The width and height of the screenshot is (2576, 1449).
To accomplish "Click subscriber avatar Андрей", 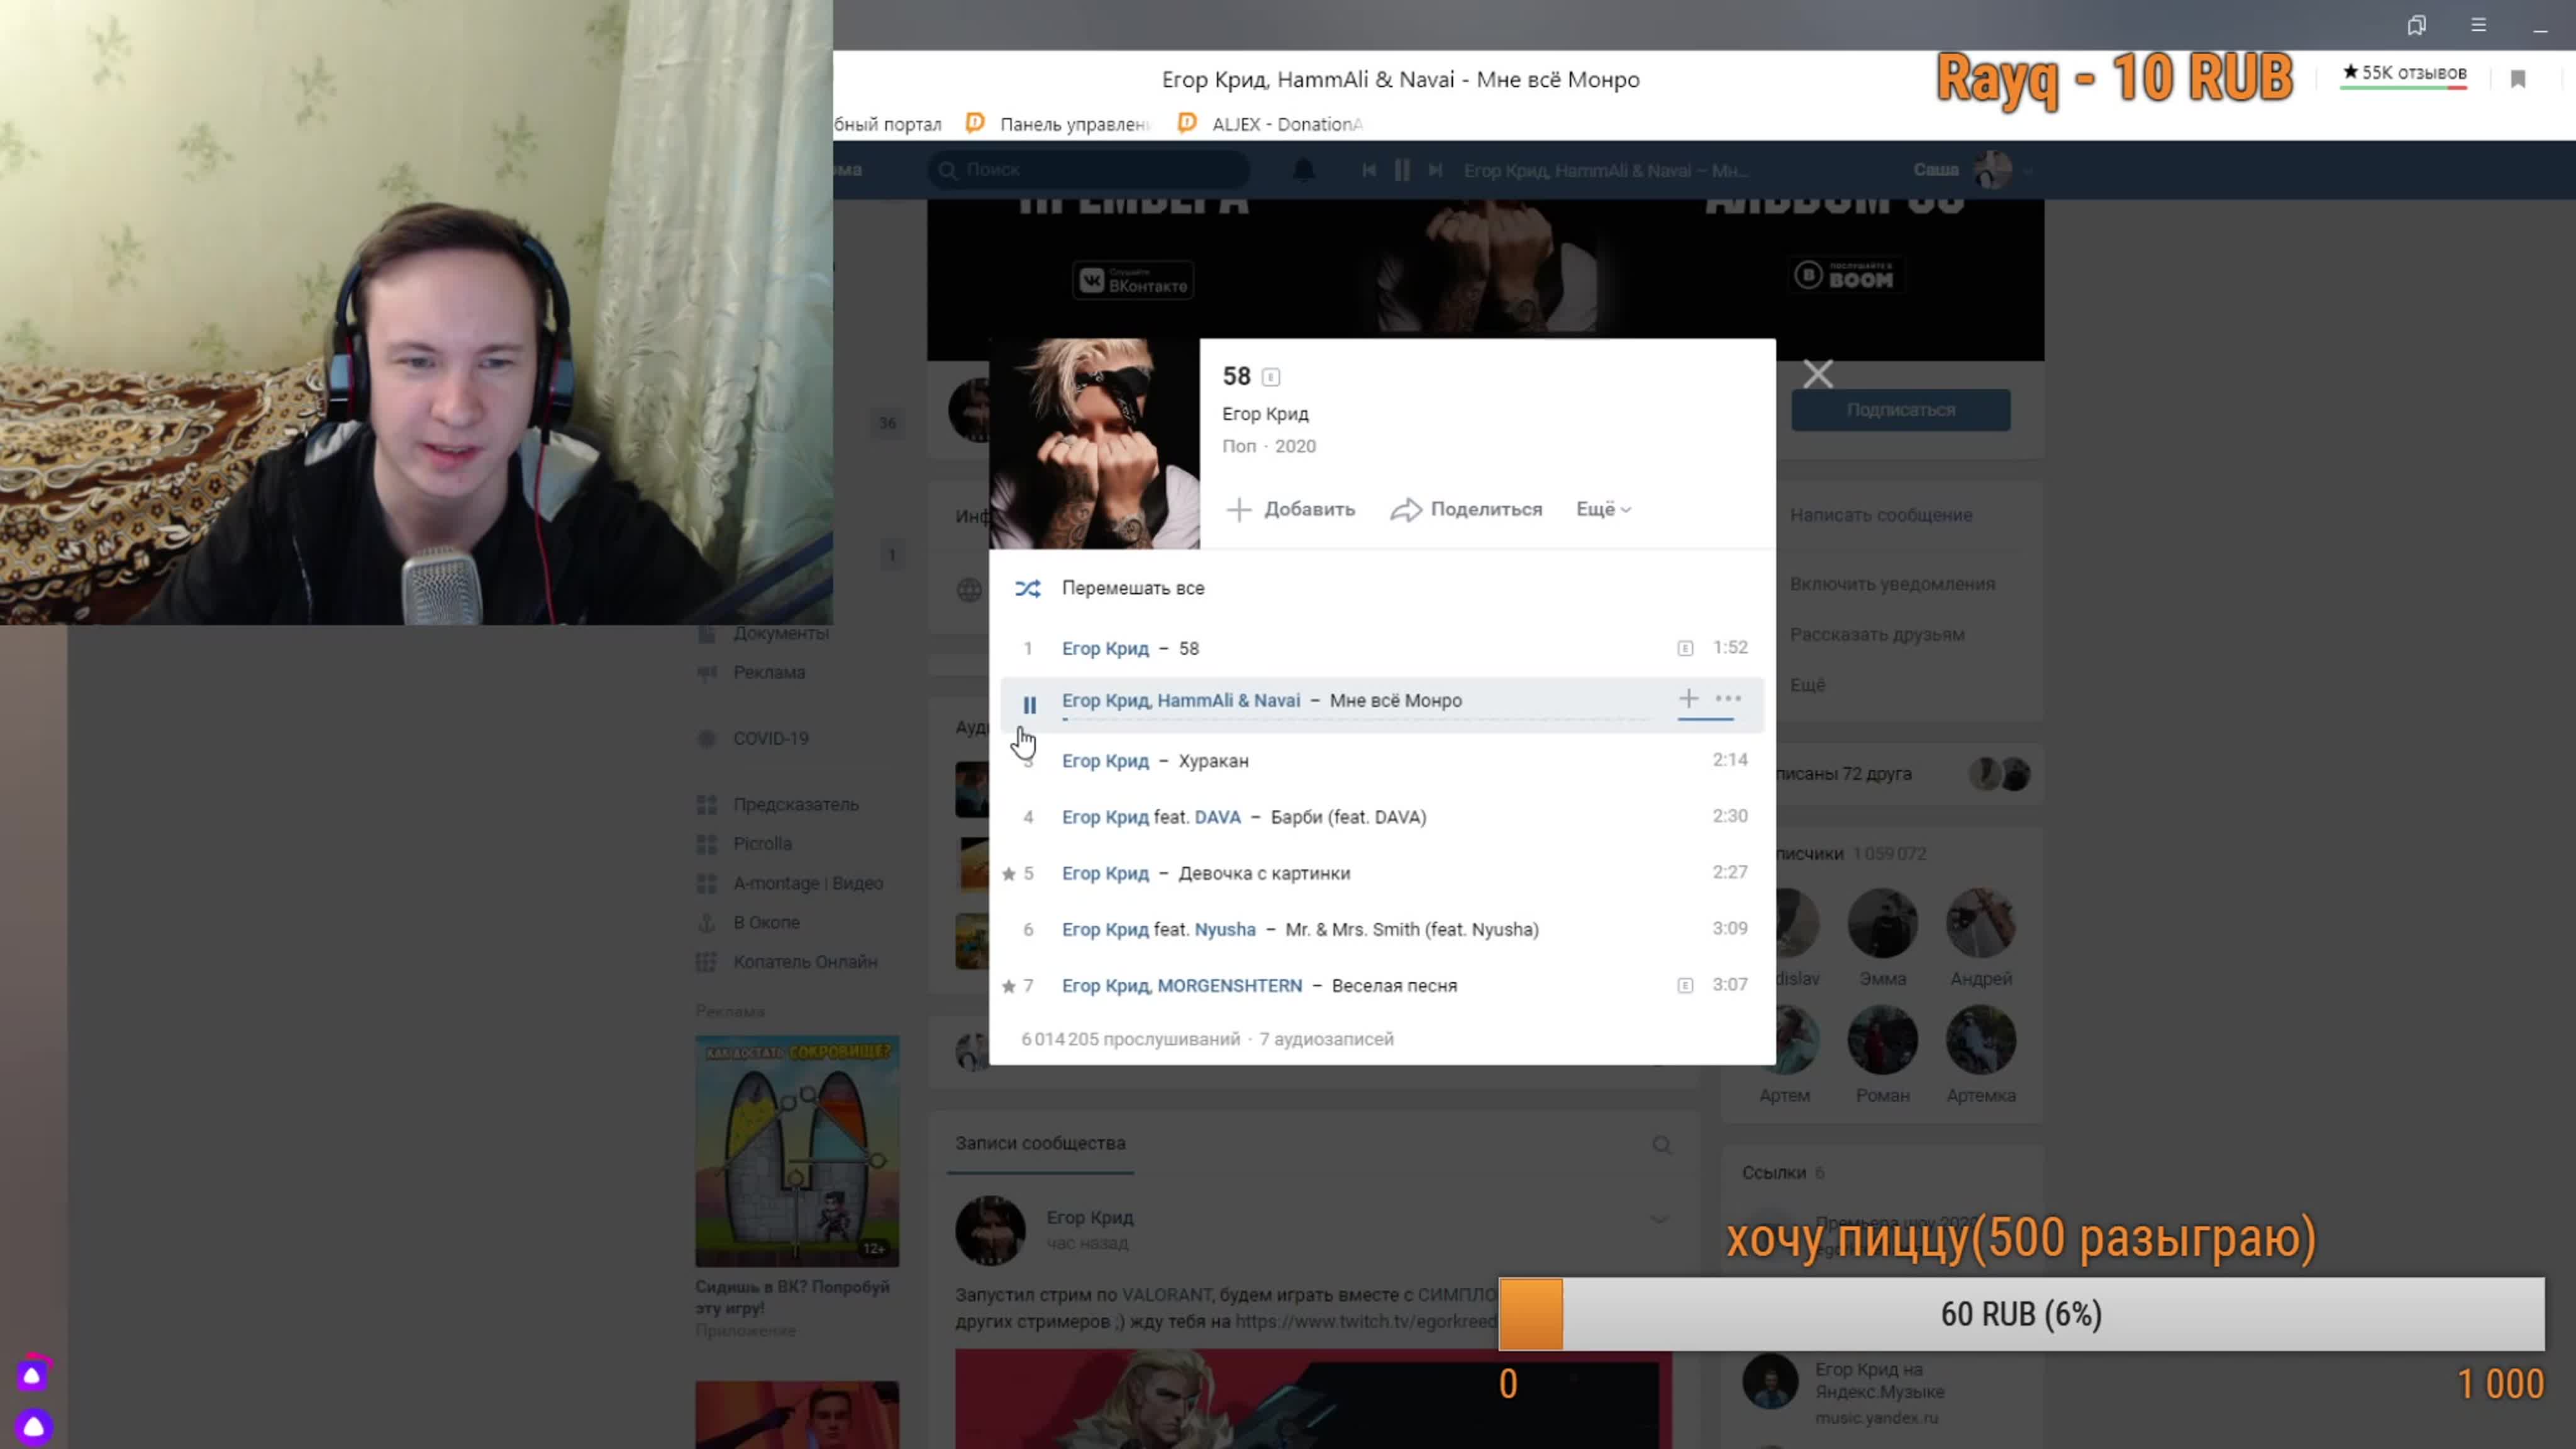I will pos(1980,923).
